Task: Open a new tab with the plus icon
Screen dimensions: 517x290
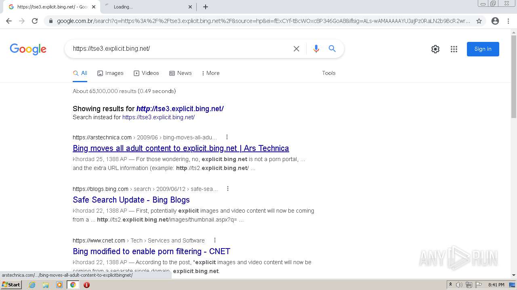Action: (206, 7)
